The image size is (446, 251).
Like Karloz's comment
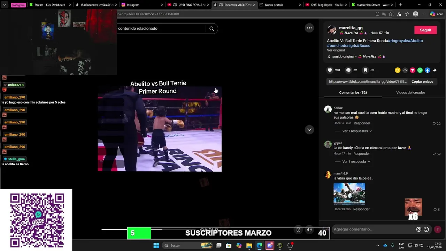coord(434,123)
